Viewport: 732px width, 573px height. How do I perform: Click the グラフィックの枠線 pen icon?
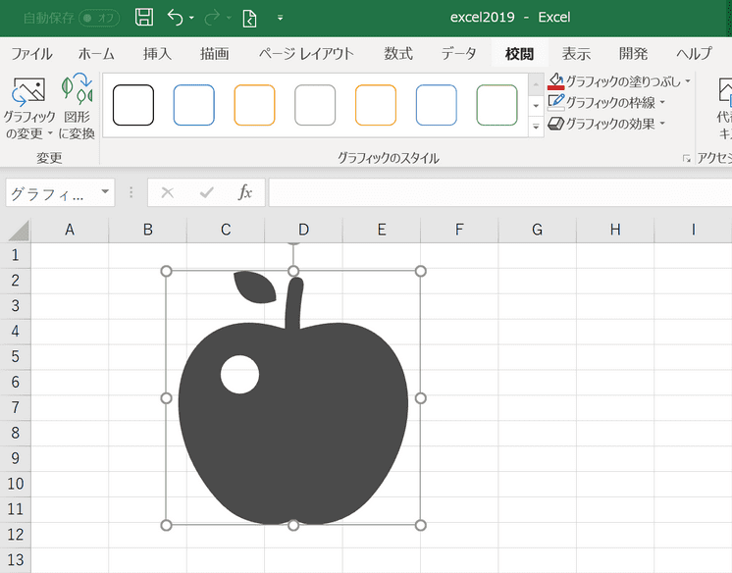pos(556,102)
